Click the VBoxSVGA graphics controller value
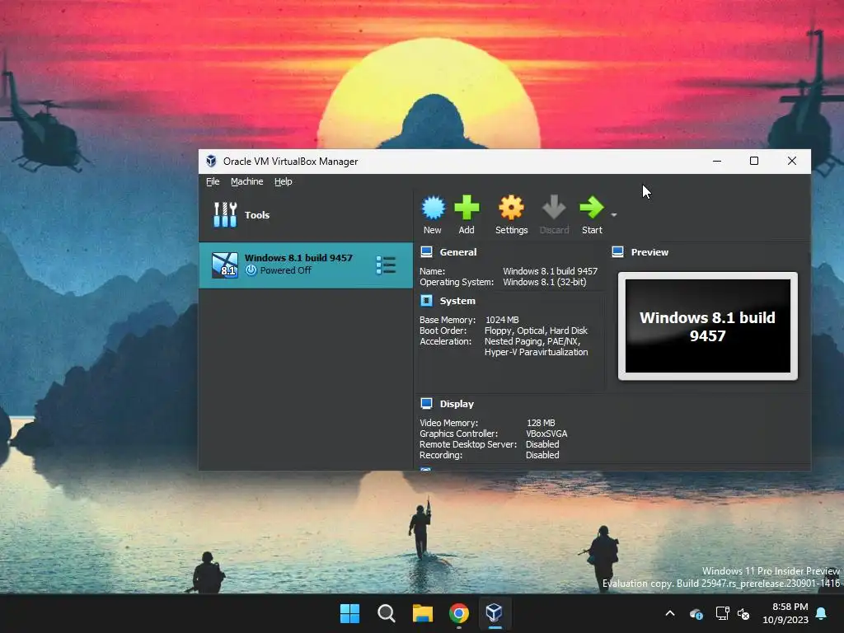Image resolution: width=844 pixels, height=633 pixels. point(546,434)
